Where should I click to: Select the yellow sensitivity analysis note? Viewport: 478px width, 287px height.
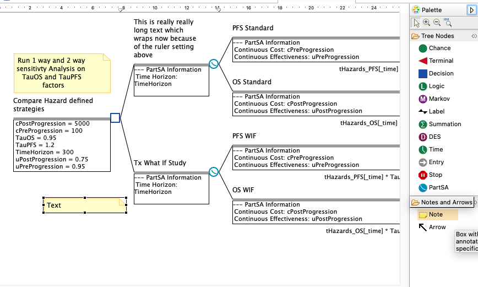[x=62, y=73]
